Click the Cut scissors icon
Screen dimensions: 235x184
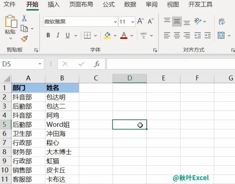point(24,18)
